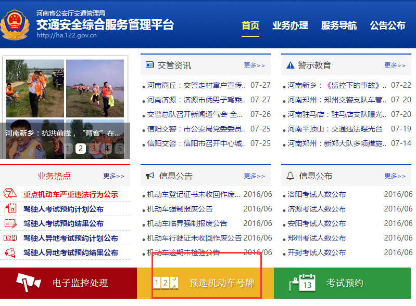Viewport: 416px width, 306px height.
Task: Click the 交管资讯 news icon
Action: point(149,64)
